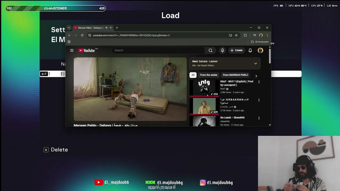
Task: Open options menu for No Leash – Sheeshhh
Action: click(x=259, y=118)
